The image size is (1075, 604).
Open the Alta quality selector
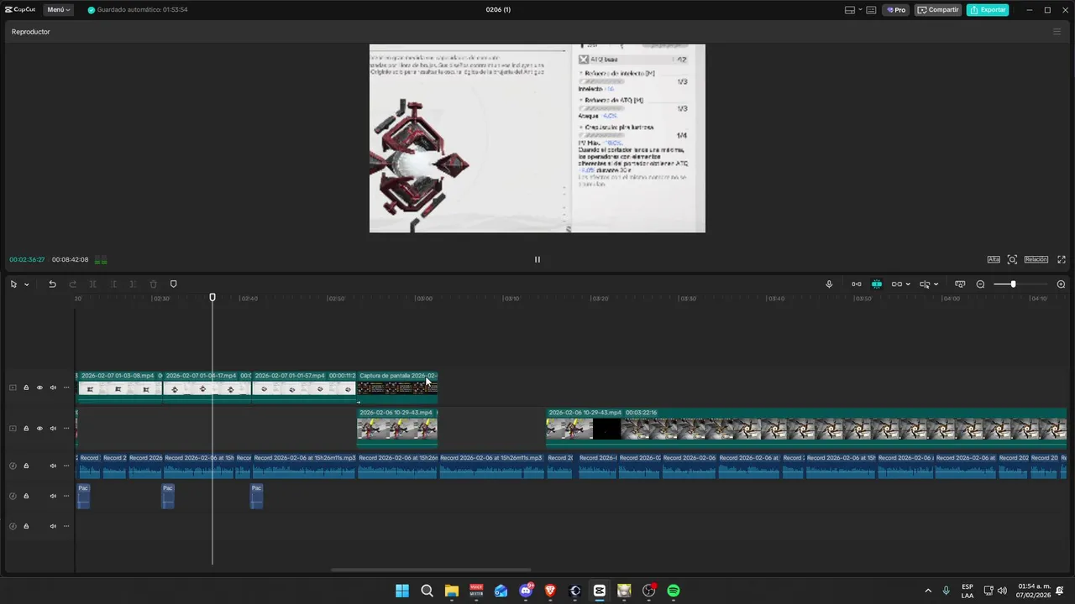click(x=994, y=259)
